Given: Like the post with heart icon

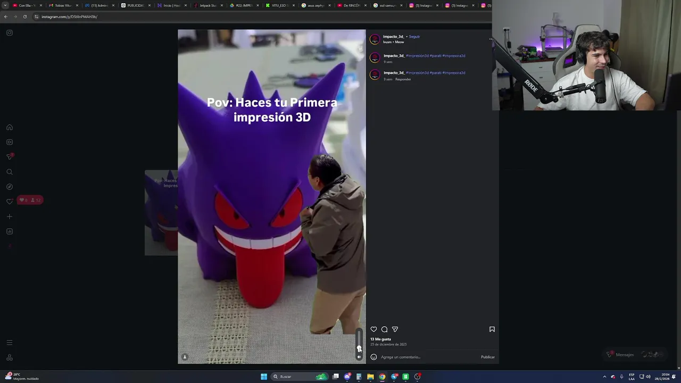Looking at the screenshot, I should [x=373, y=329].
